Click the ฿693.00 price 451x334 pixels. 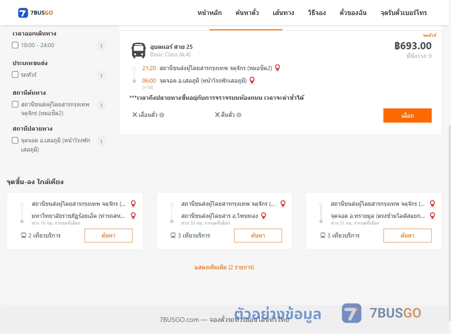(413, 46)
